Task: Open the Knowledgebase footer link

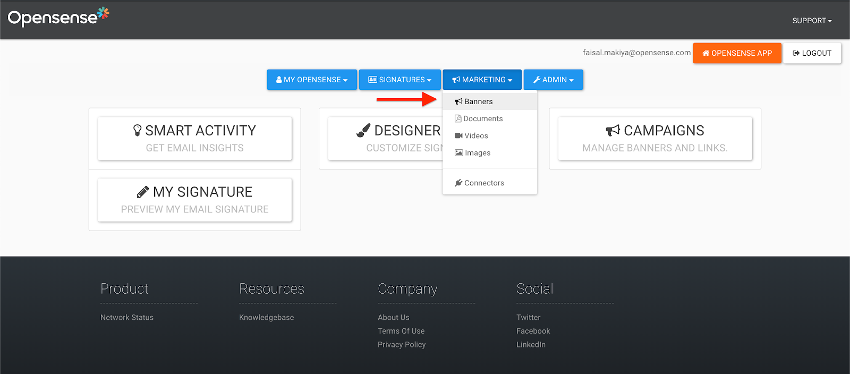Action: pos(266,317)
